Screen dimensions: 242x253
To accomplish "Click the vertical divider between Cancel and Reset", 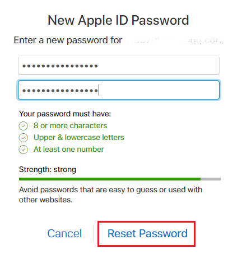I will click(x=93, y=233).
